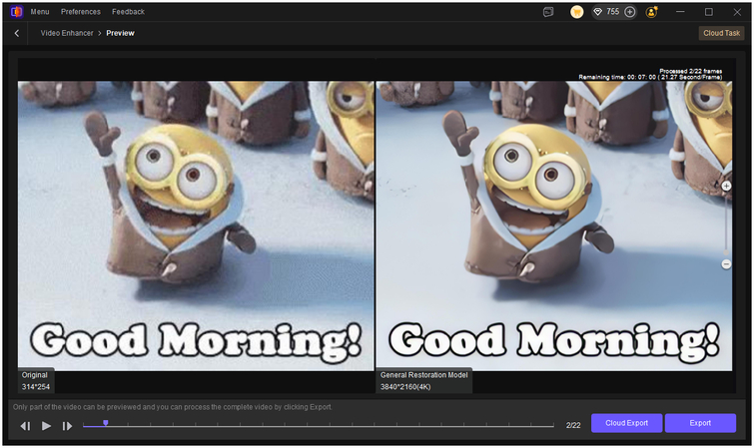Screen dimensions: 754x448
Task: Click the Export button
Action: pyautogui.click(x=700, y=423)
